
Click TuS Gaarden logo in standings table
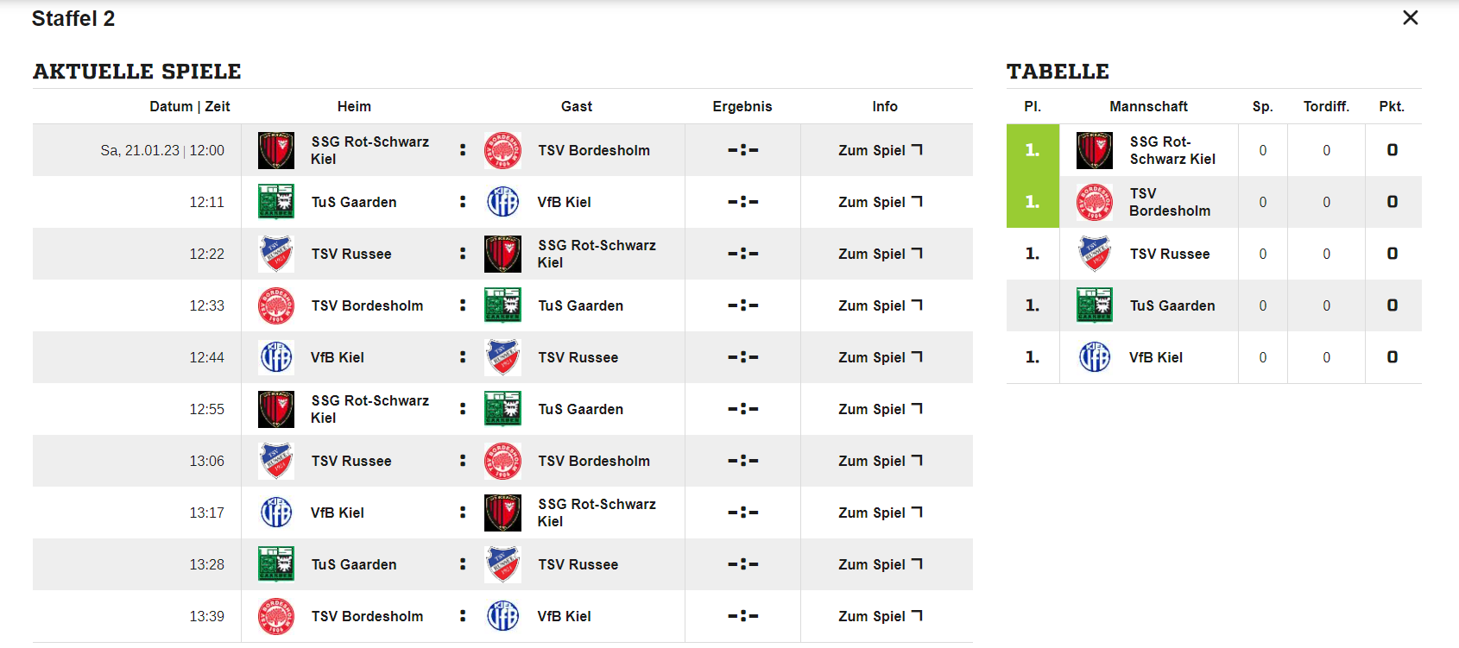[1095, 305]
